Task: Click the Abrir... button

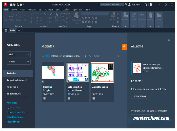Action: pos(16,54)
